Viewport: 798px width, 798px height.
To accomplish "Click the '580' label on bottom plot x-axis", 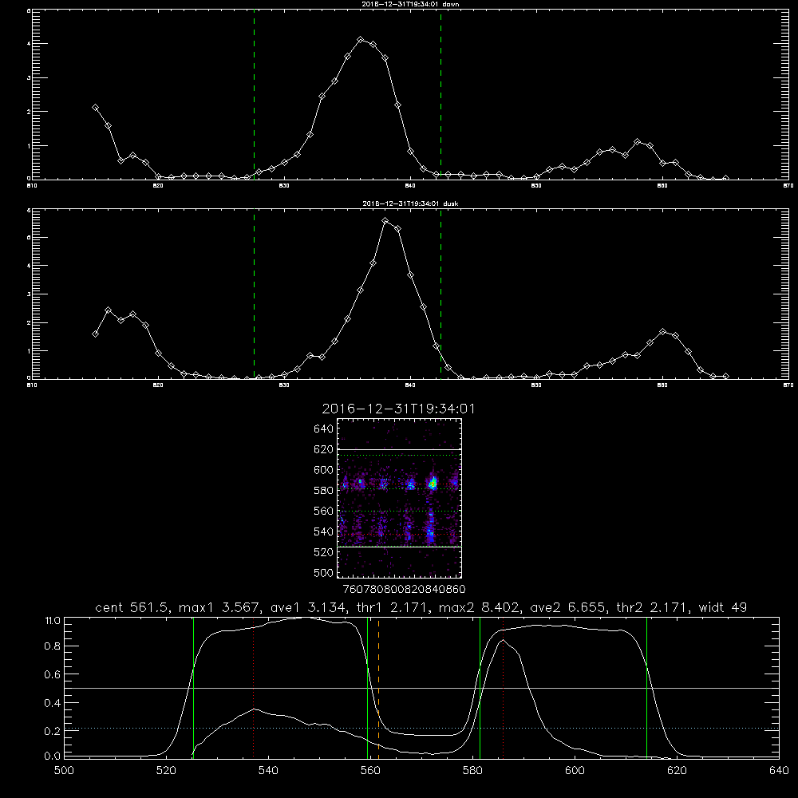I will [x=472, y=771].
